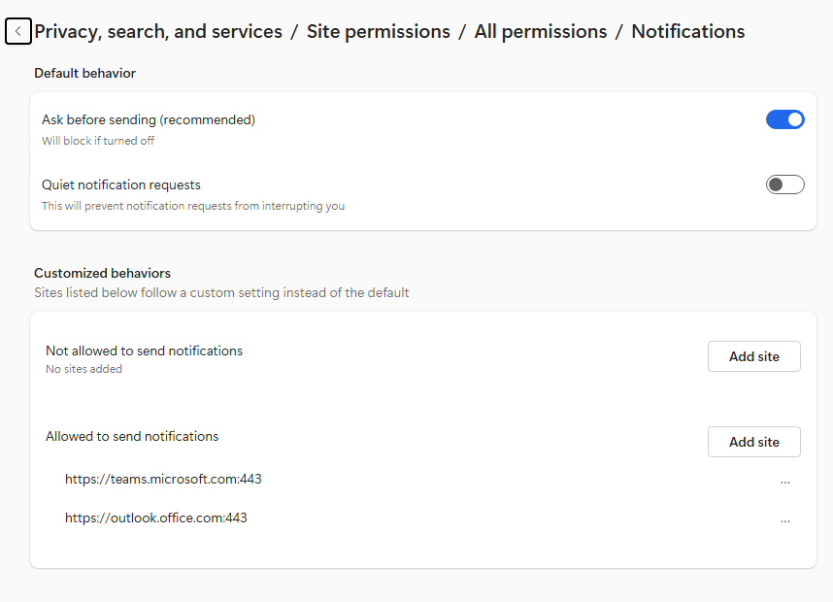Click the https://teams.microsoft.com:443 entry
This screenshot has height=602, width=833.
(163, 479)
